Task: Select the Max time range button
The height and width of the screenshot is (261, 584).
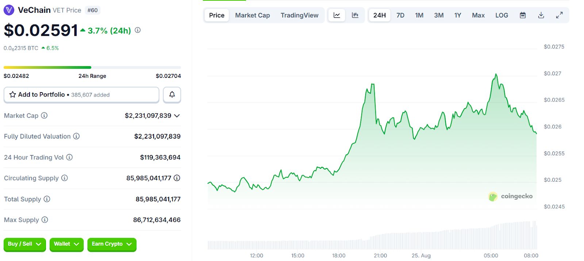Action: [478, 15]
